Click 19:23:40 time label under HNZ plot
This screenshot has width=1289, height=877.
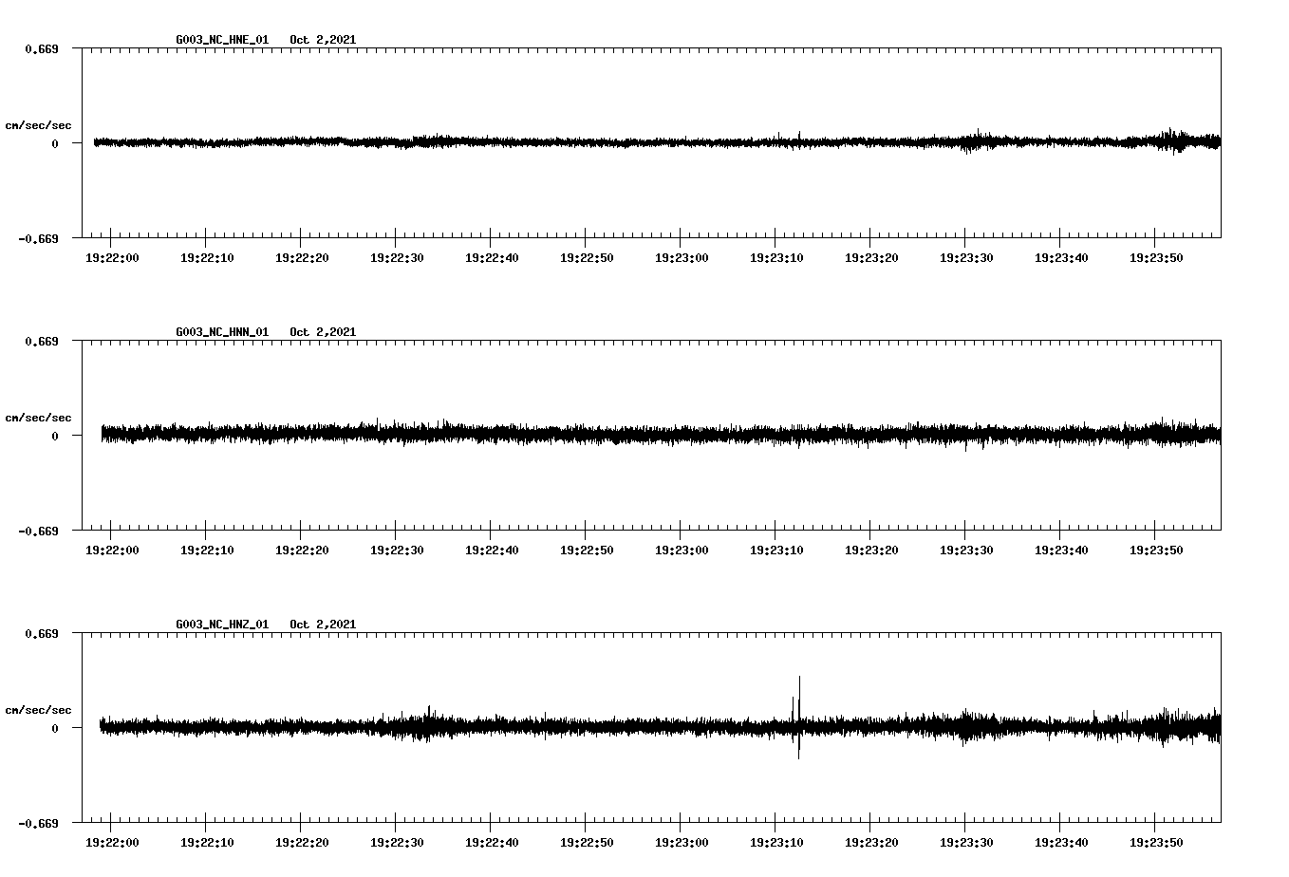(1061, 842)
